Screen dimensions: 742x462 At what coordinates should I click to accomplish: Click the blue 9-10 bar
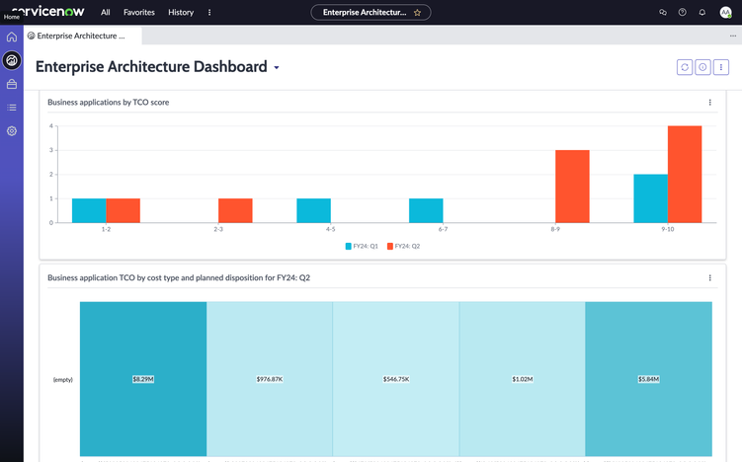tap(651, 198)
